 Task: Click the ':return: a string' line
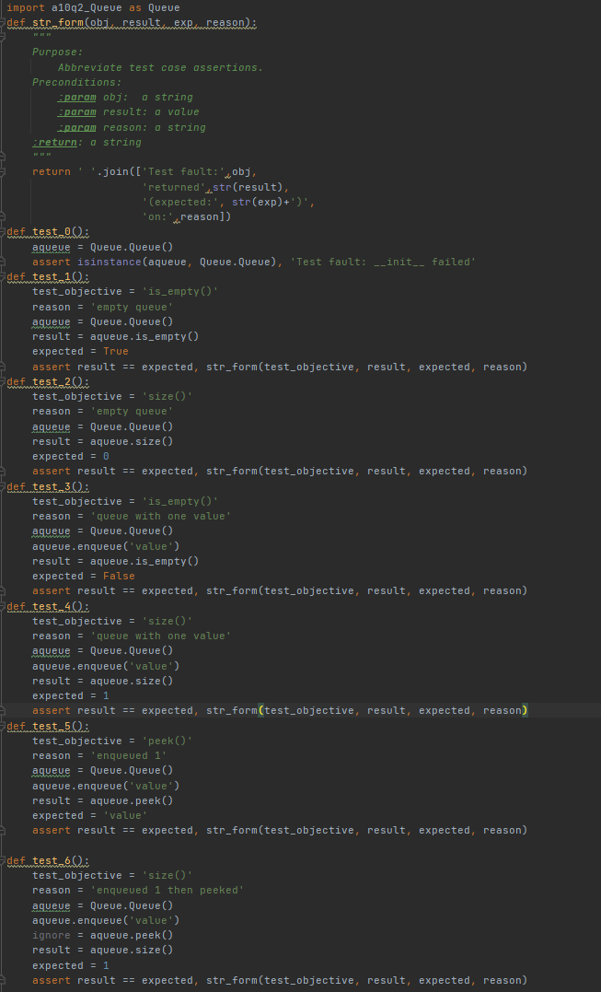[87, 143]
